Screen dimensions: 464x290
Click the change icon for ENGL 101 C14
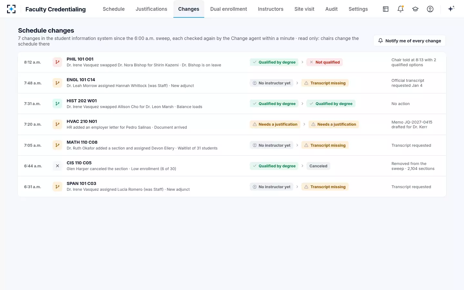(57, 83)
